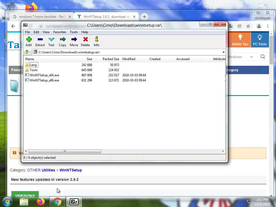
Task: Open Chrome three-dot menu
Action: tap(268, 26)
